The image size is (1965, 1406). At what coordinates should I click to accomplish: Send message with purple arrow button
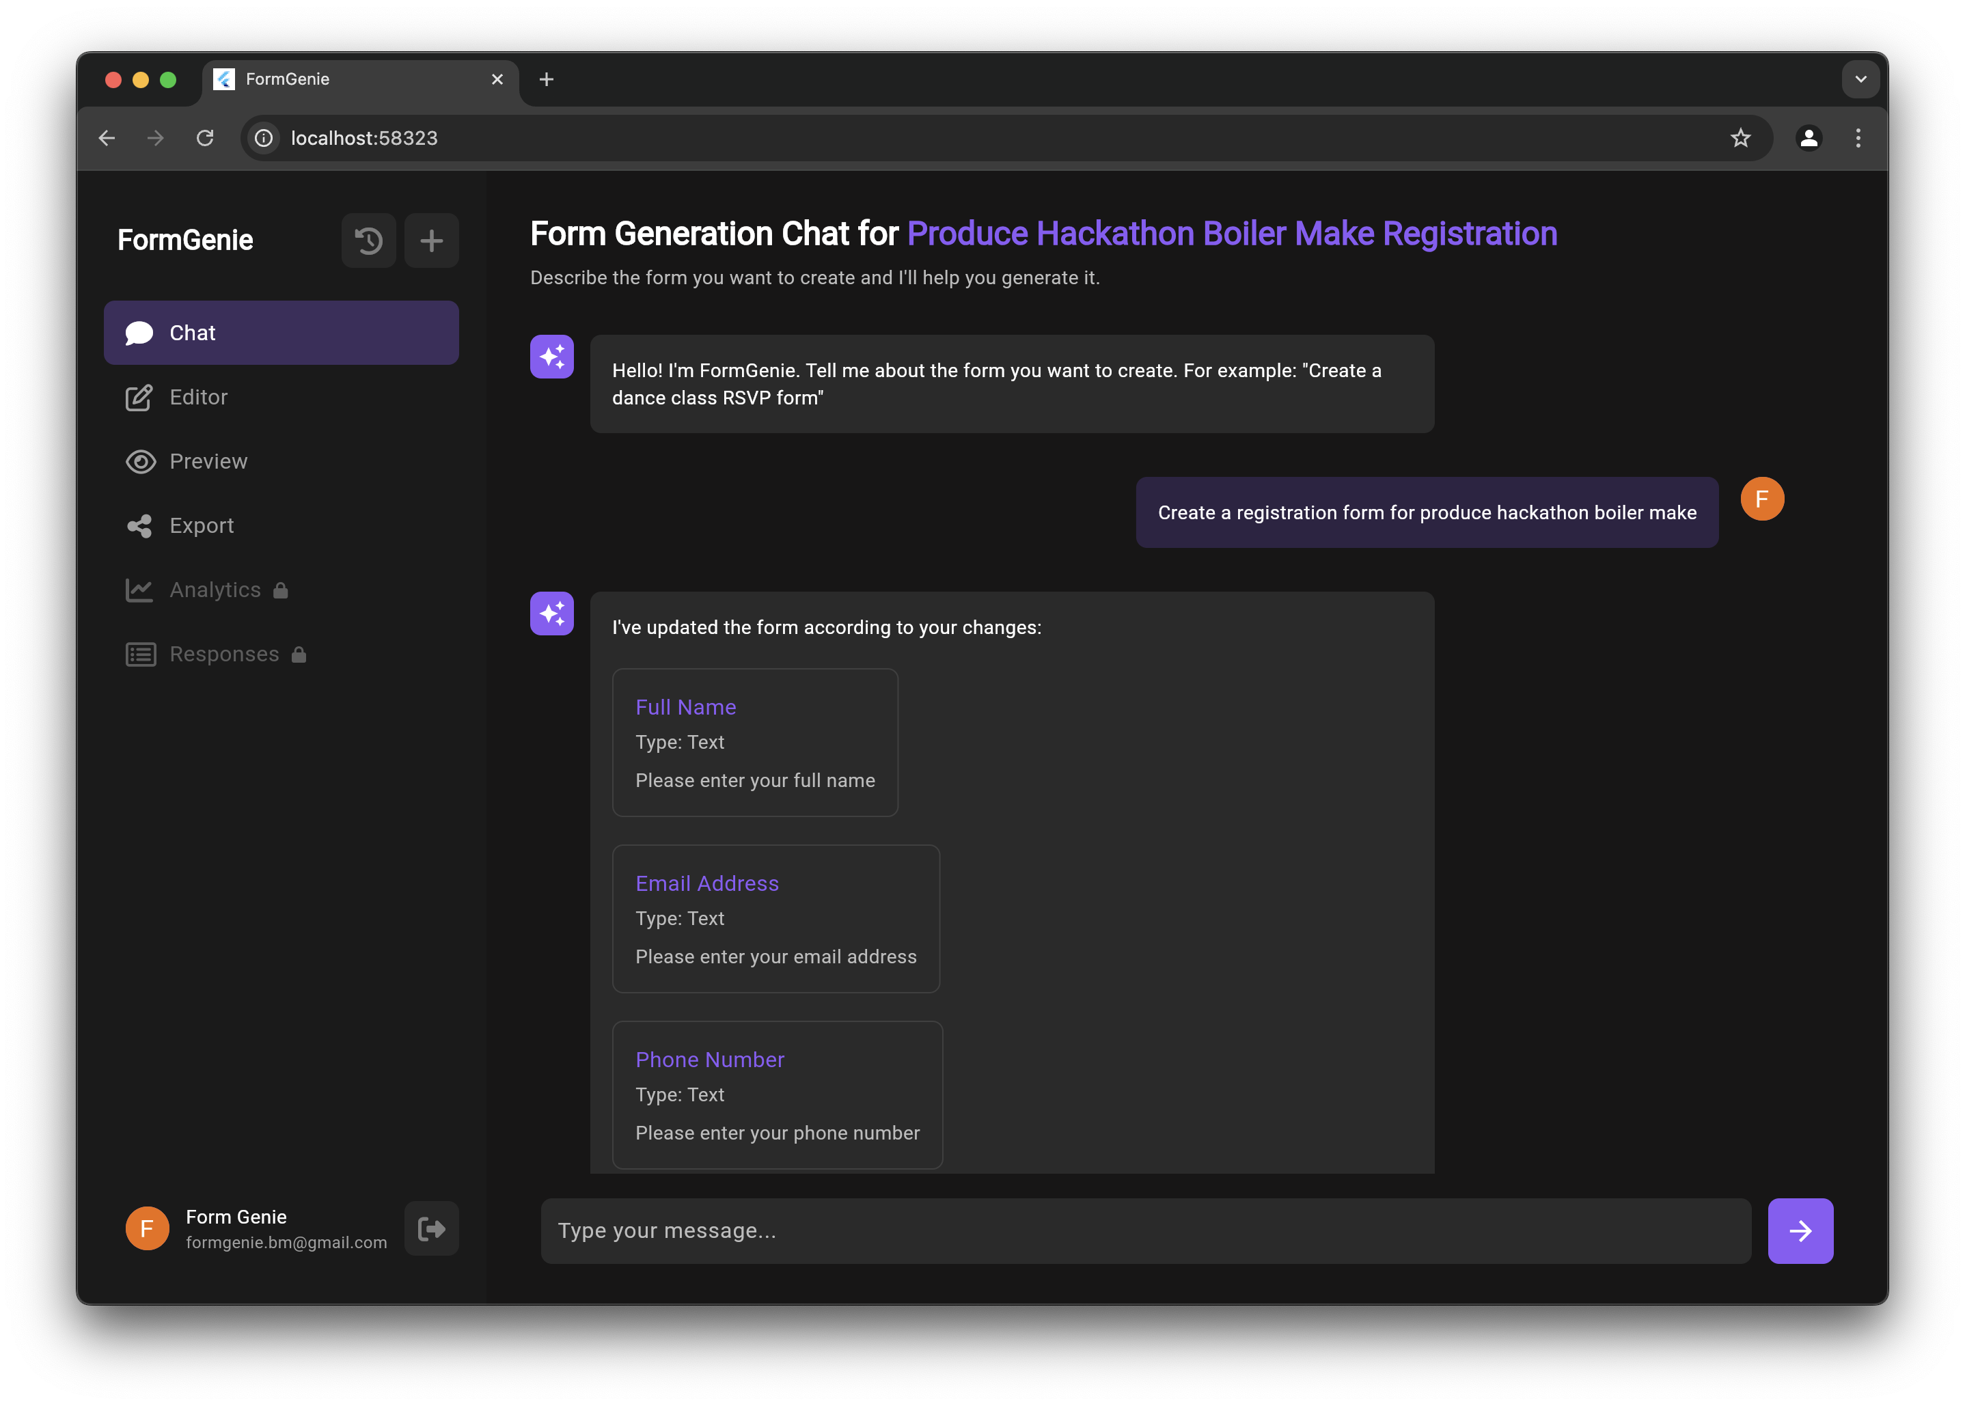1800,1230
